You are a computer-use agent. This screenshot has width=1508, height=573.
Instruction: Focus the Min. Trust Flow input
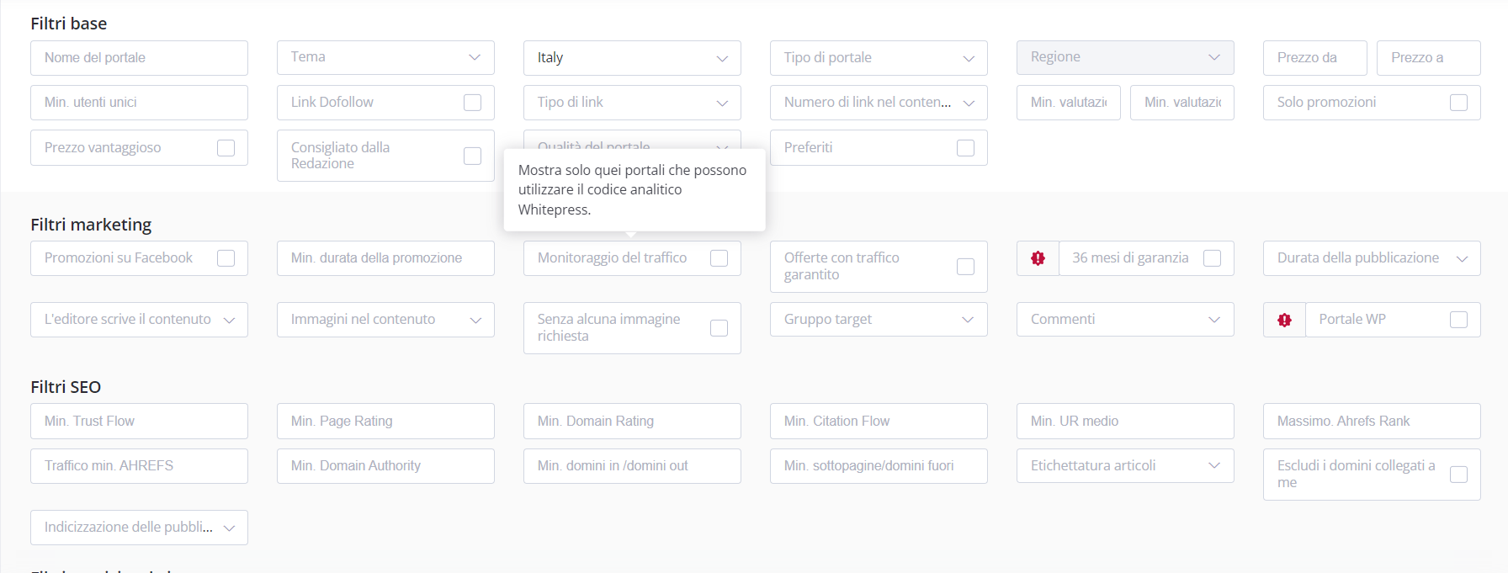(x=139, y=421)
